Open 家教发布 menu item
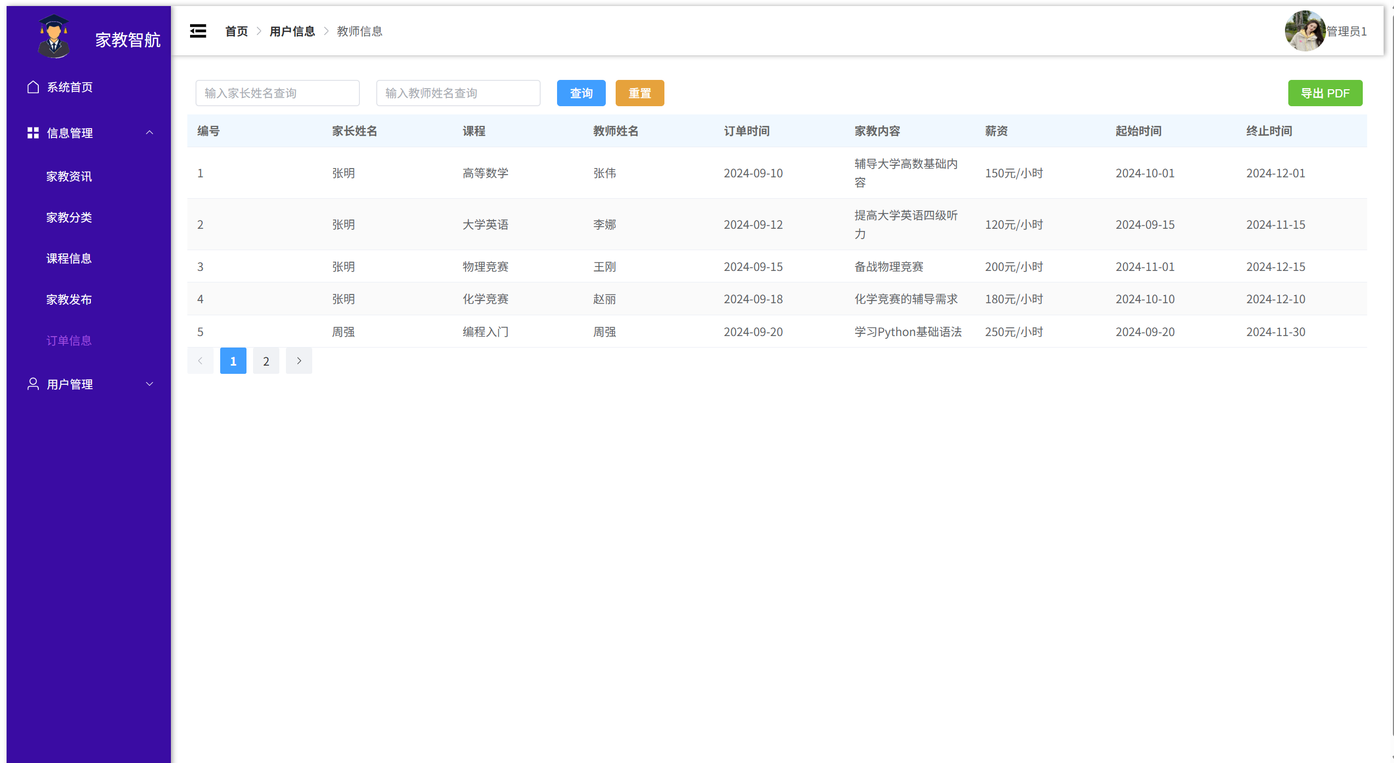The height and width of the screenshot is (763, 1394). tap(69, 299)
